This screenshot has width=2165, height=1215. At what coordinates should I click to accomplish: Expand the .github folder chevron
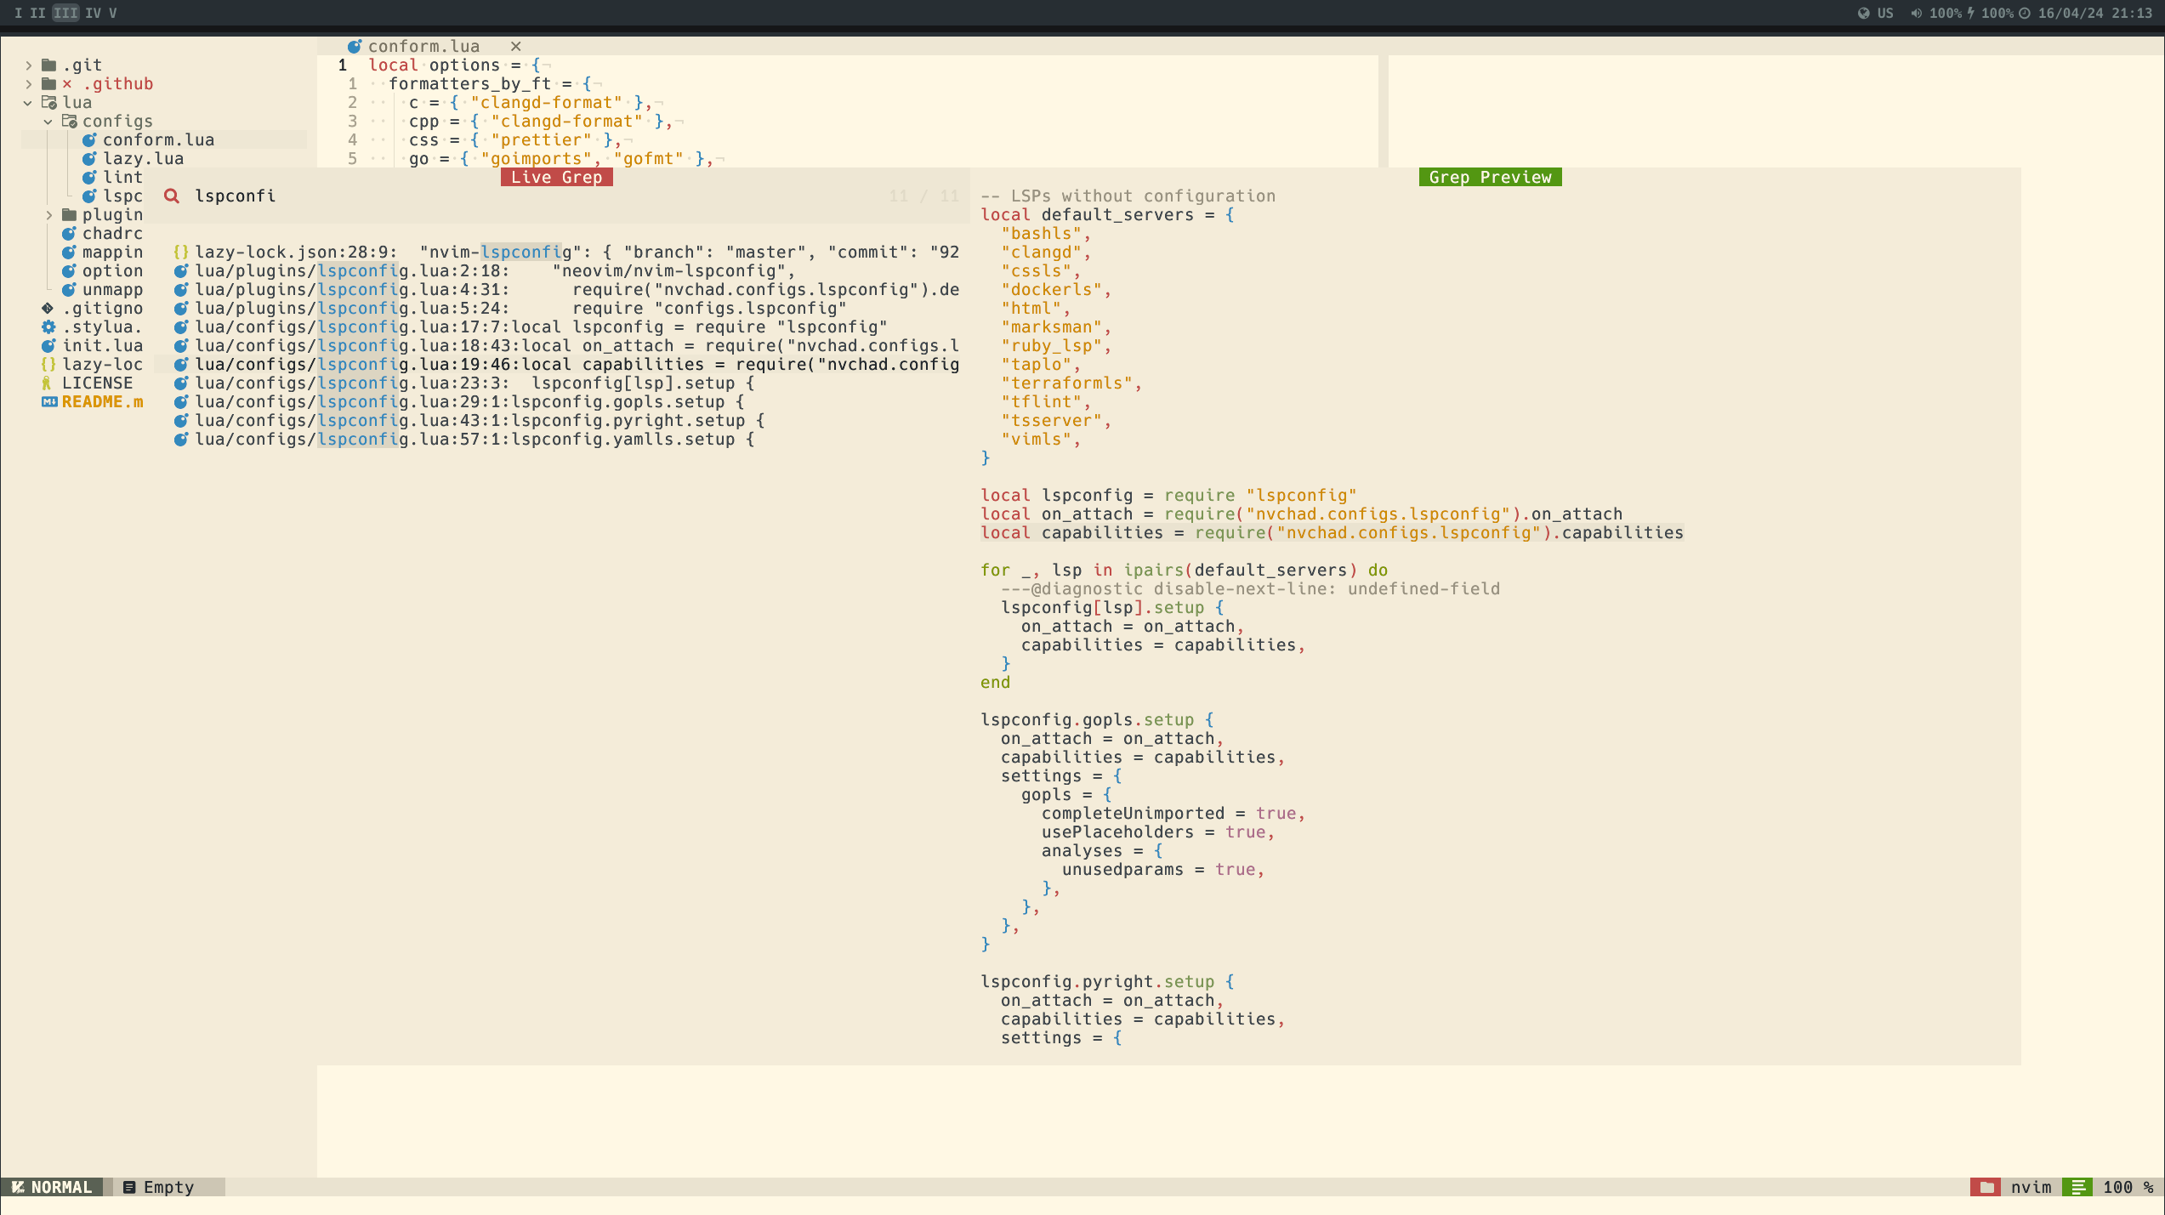coord(28,84)
